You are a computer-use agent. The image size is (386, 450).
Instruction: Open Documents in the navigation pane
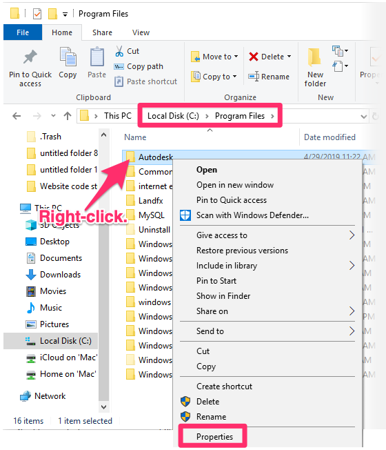click(x=54, y=258)
